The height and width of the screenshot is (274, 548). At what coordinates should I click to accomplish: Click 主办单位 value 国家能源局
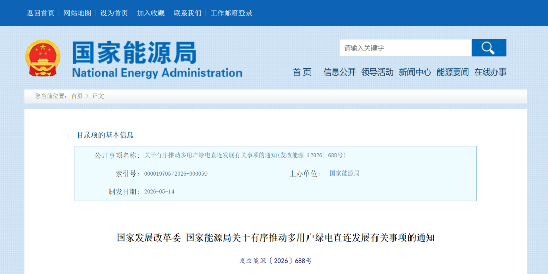tap(344, 174)
